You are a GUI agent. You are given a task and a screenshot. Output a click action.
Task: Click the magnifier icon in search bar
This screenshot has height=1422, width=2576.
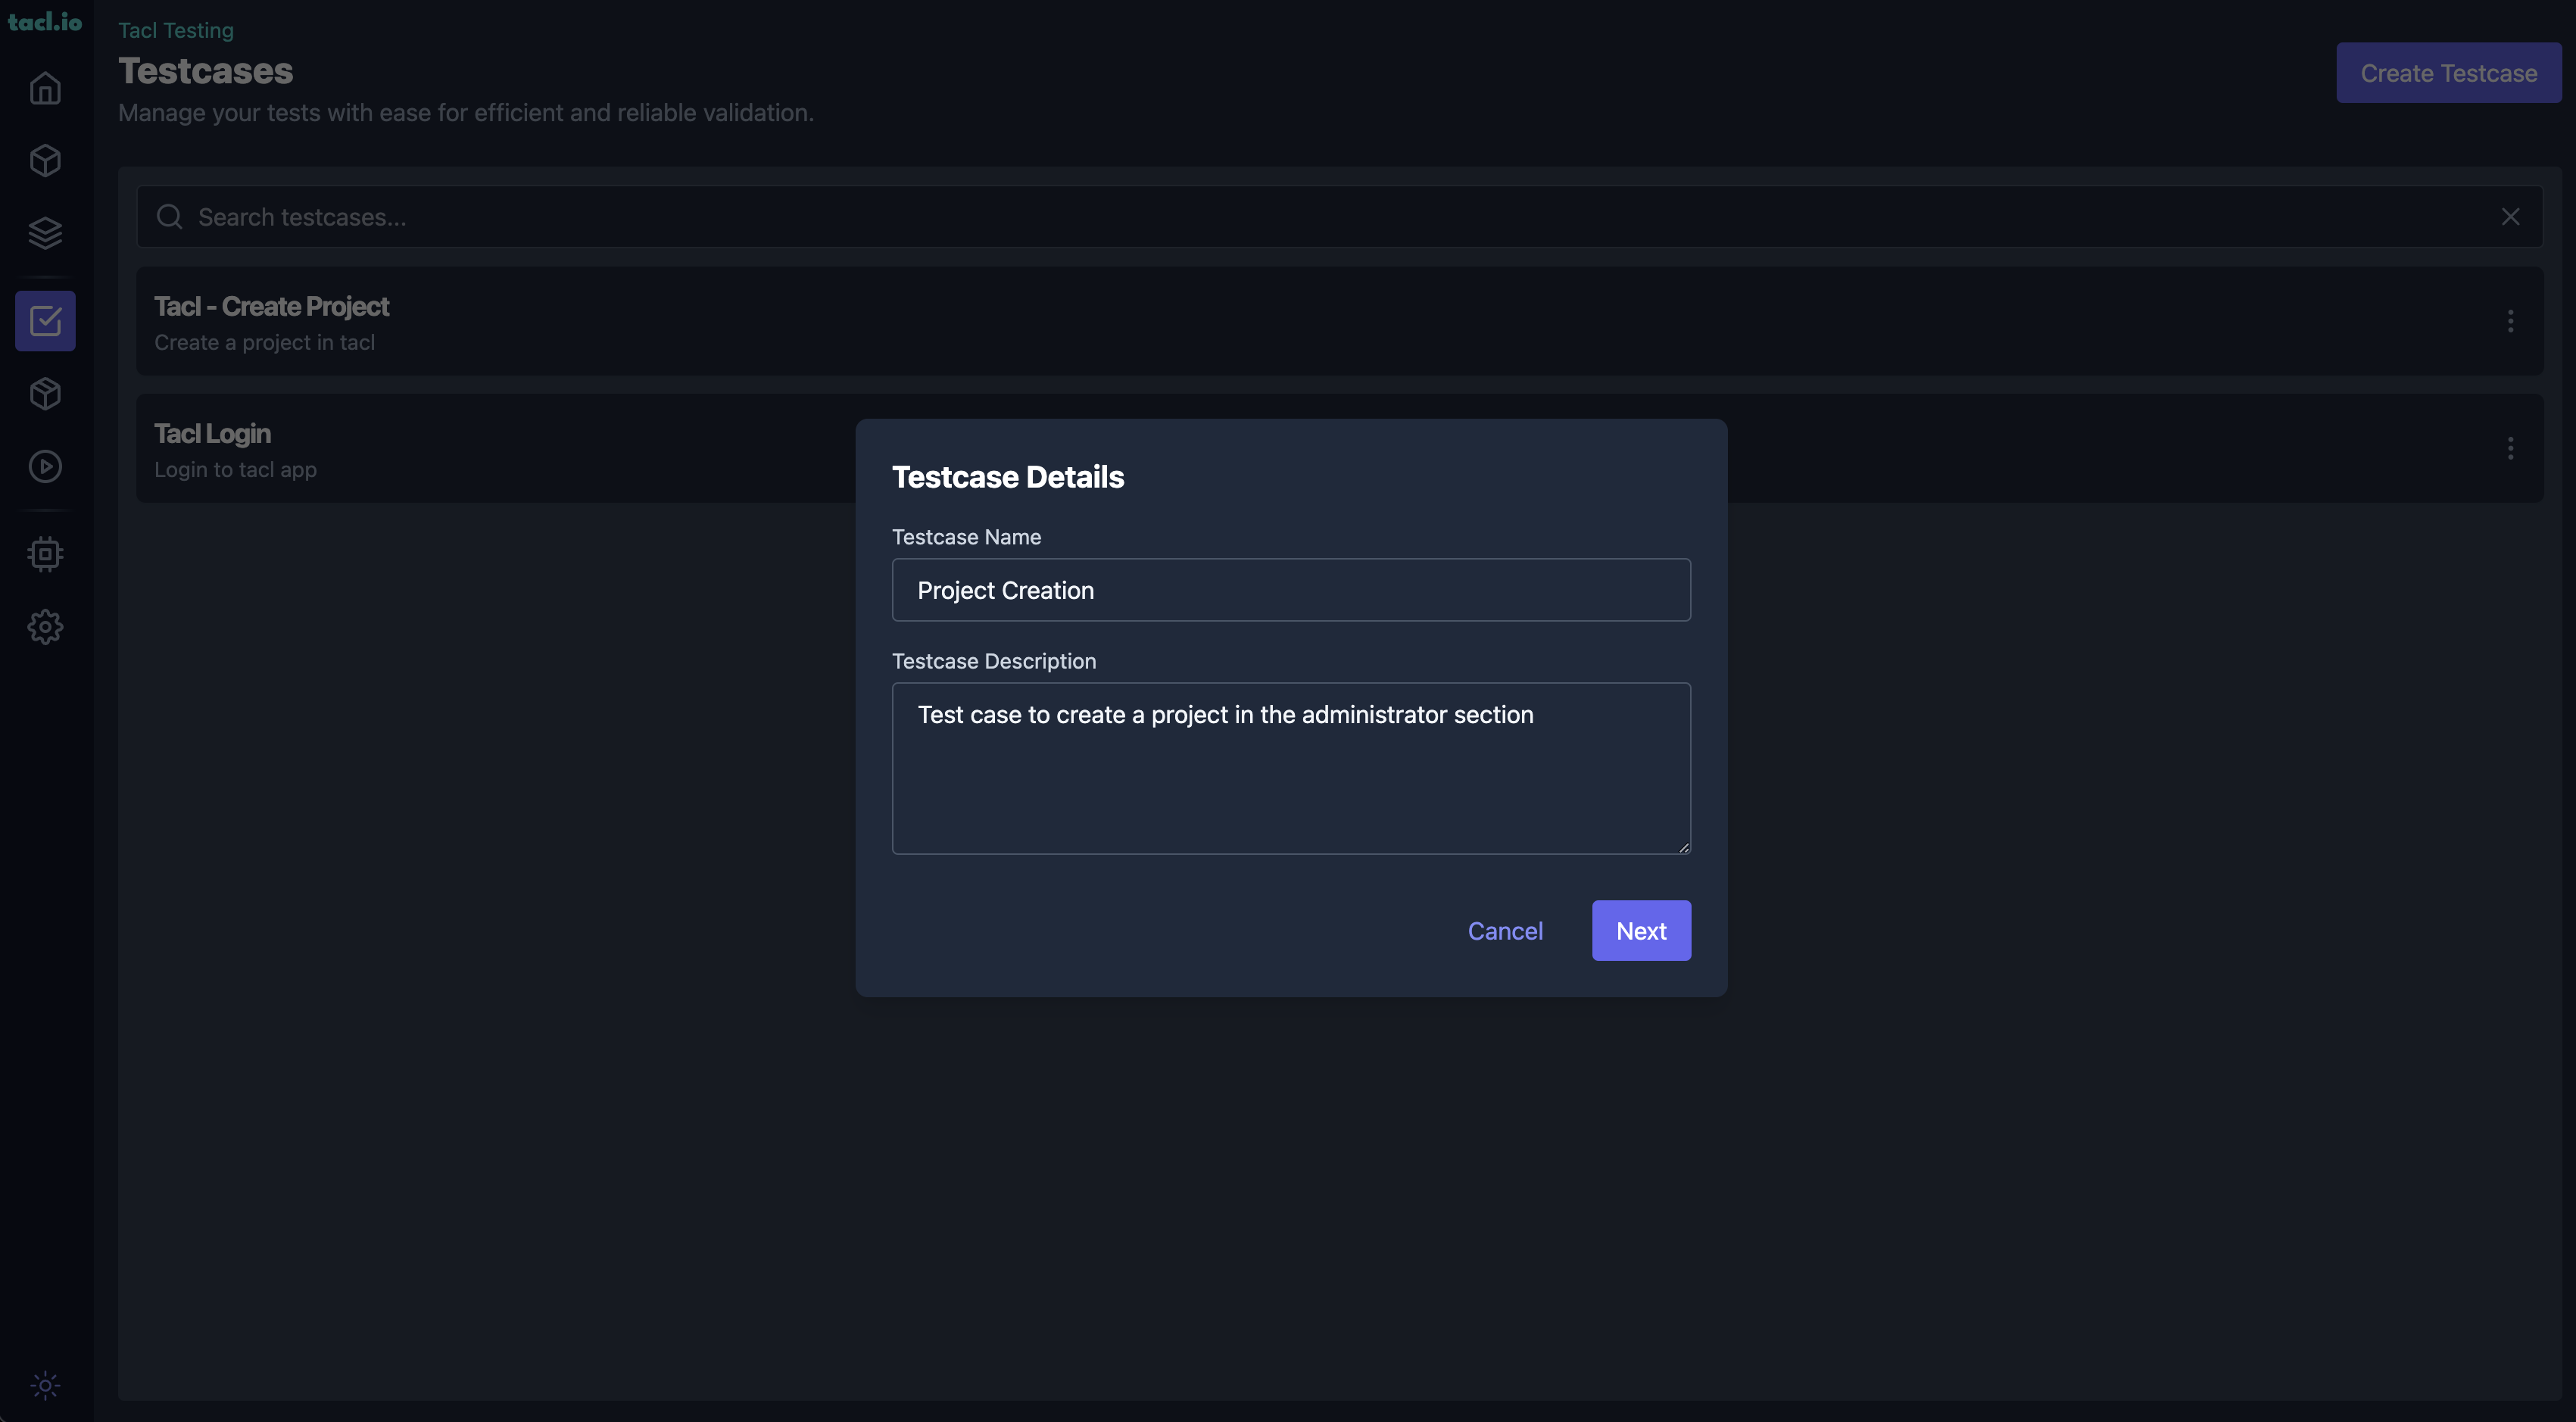coord(169,216)
